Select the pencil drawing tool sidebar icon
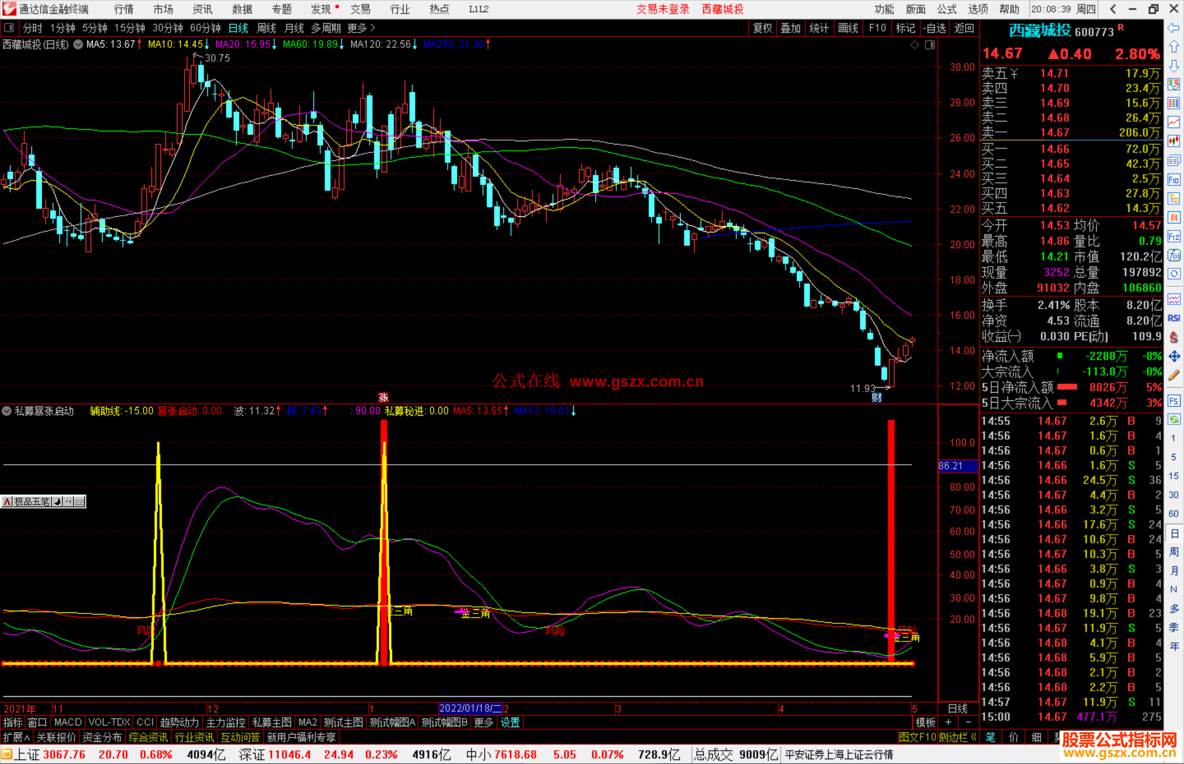 (1174, 375)
